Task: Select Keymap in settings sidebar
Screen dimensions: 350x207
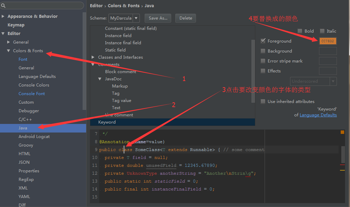Action: tap(16, 25)
